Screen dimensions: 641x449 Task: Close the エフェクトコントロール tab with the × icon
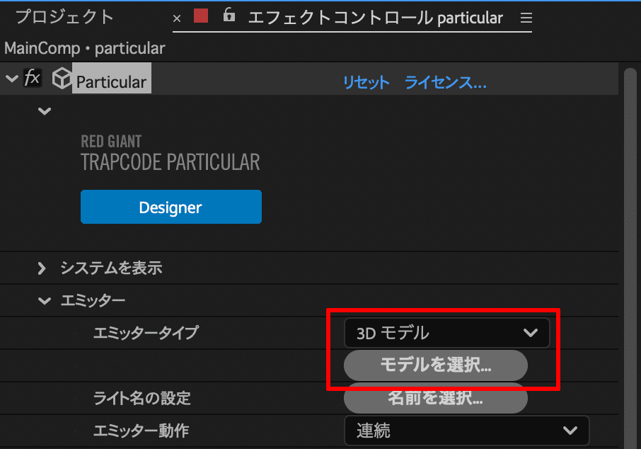(176, 17)
